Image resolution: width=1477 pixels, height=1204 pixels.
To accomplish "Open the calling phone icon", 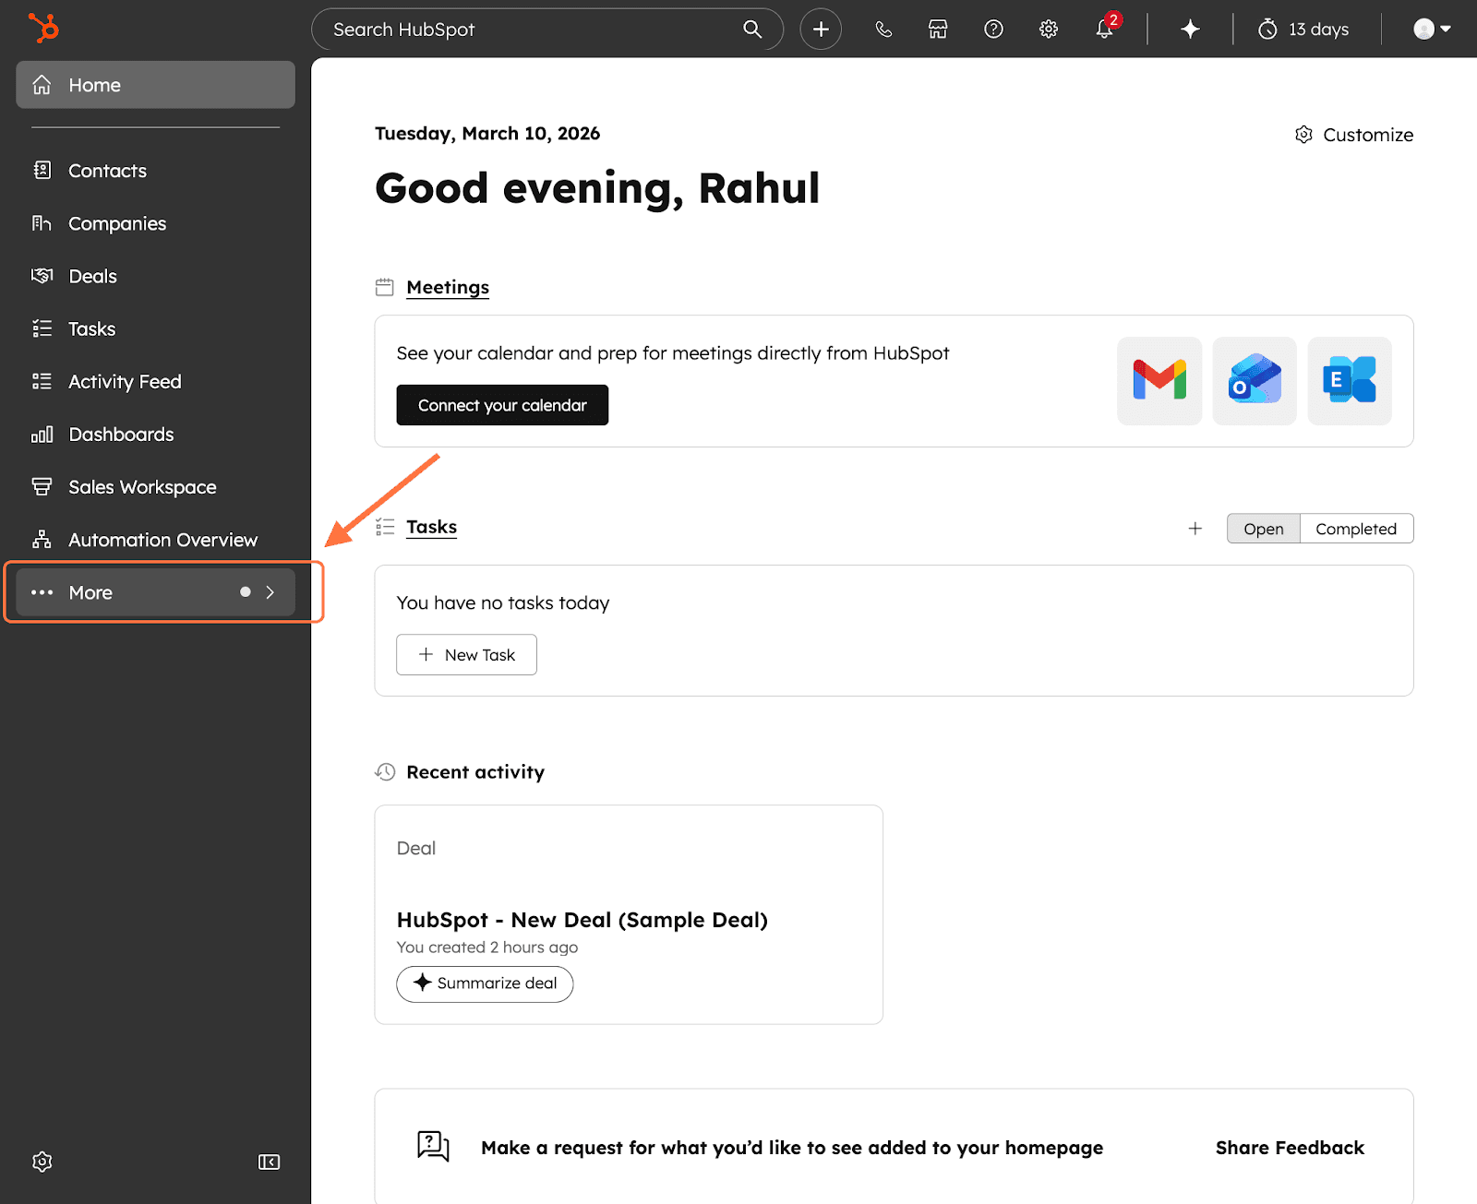I will (883, 30).
